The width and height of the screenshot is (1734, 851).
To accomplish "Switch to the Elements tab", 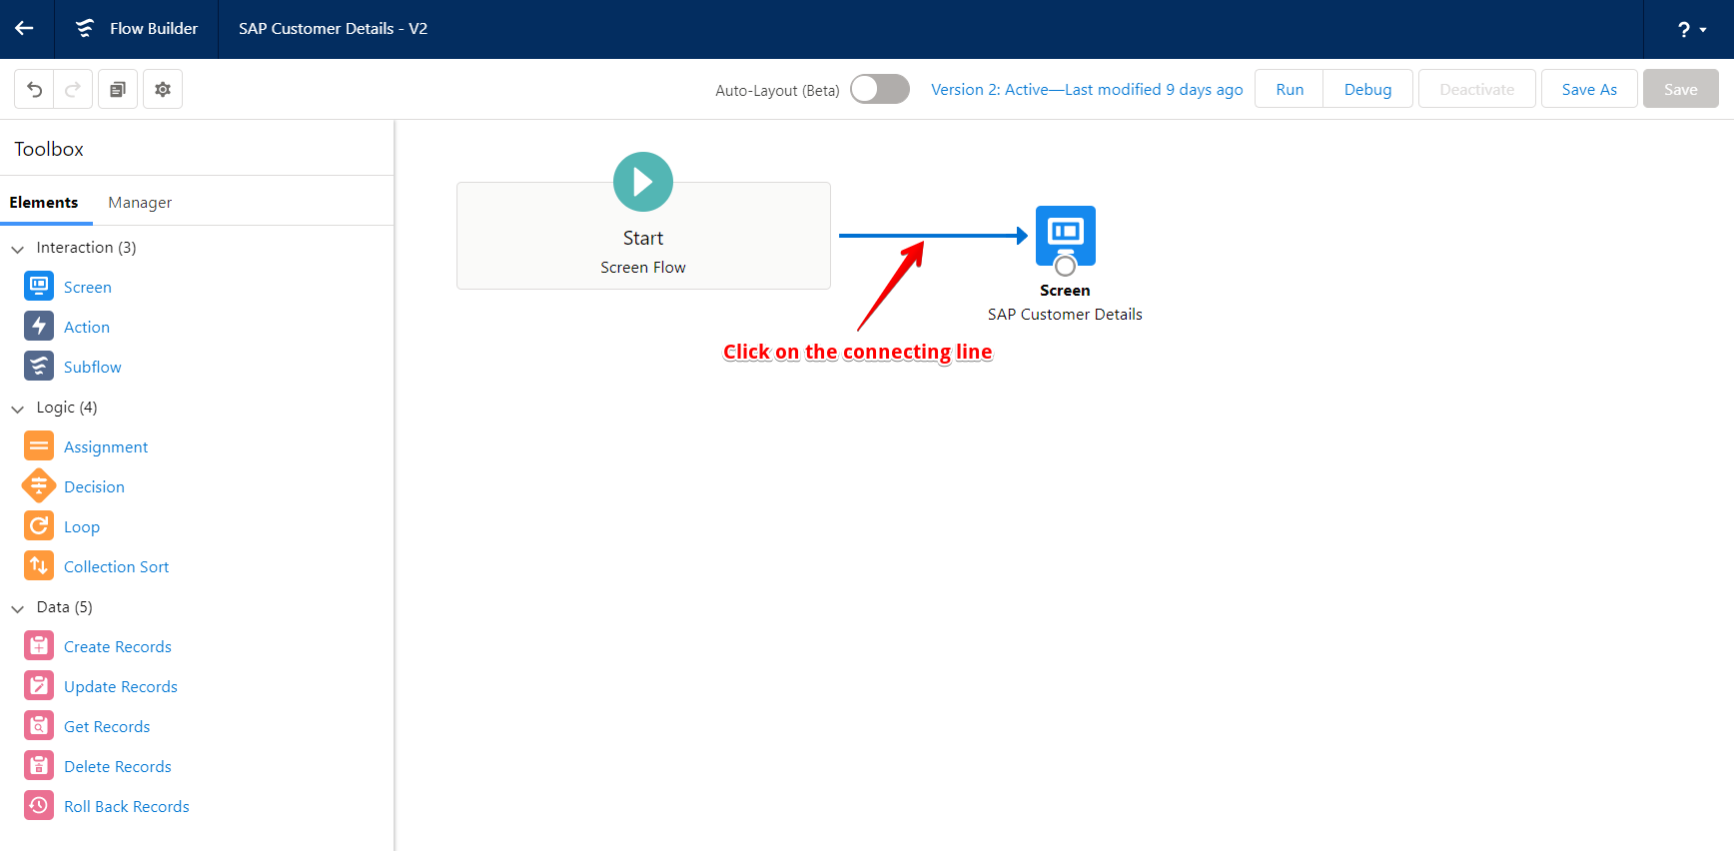I will (44, 203).
